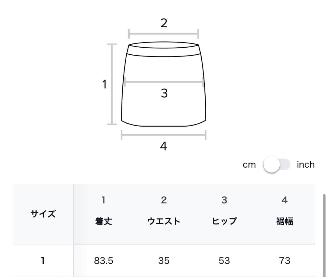
Task: Click the 裾幅 column header
Action: [285, 221]
